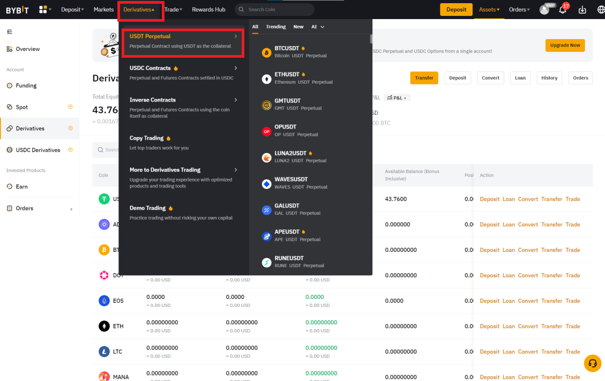The image size is (605, 381).
Task: Open the Derivatives dropdown in top nav
Action: pyautogui.click(x=139, y=10)
